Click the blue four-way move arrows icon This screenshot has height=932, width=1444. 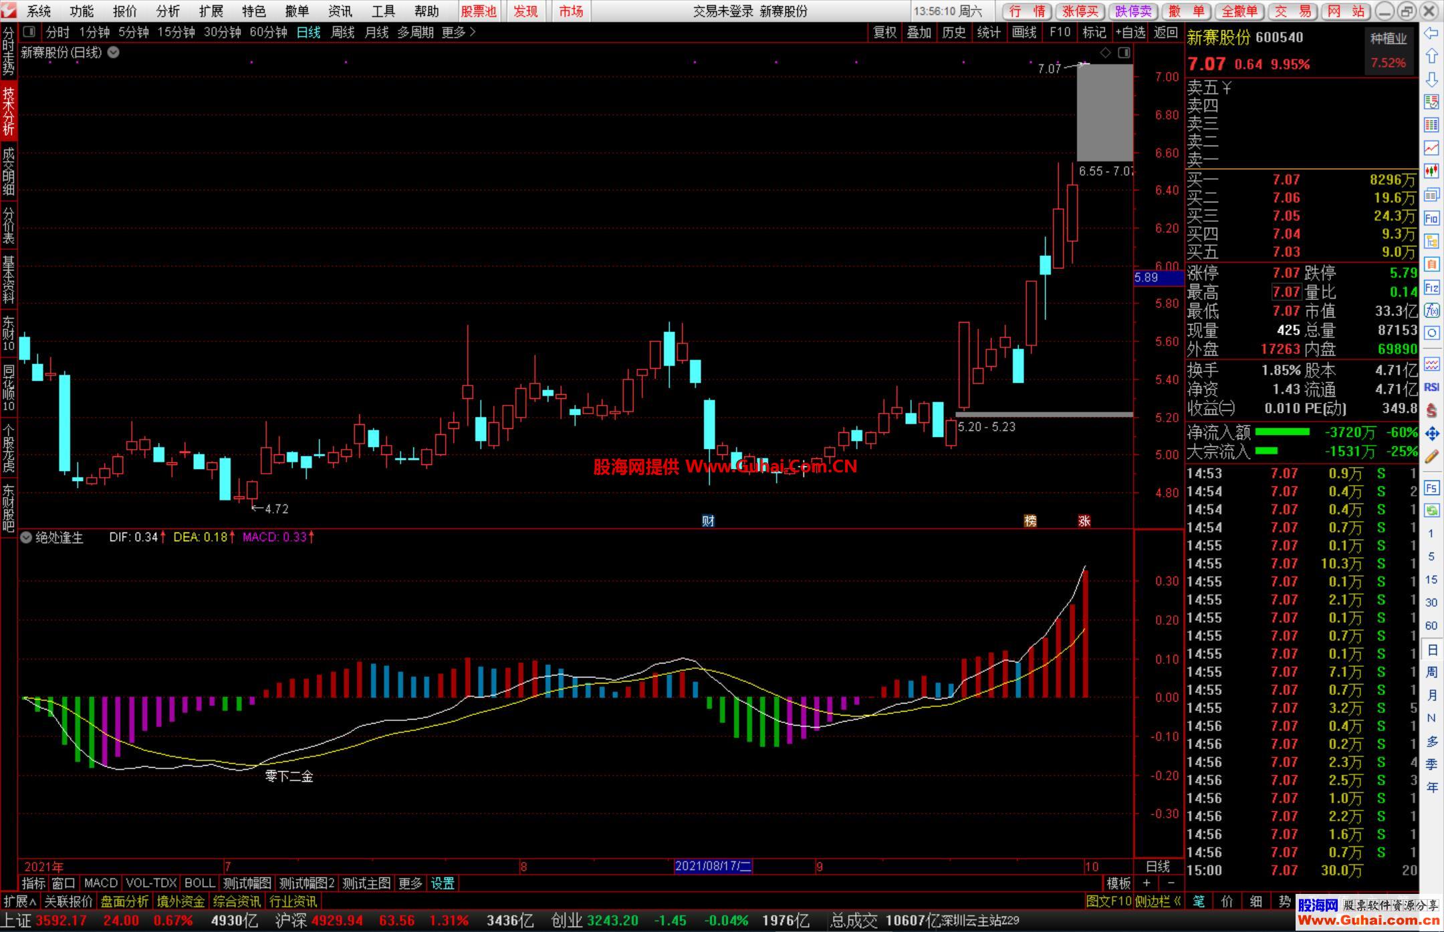[1431, 434]
